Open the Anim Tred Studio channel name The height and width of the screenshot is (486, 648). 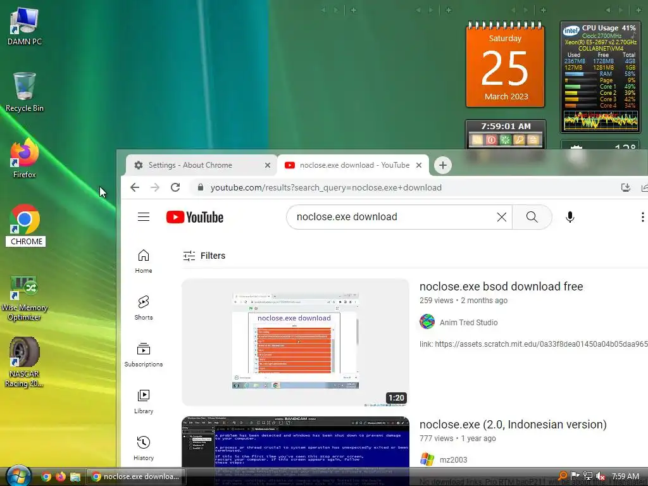click(x=469, y=322)
